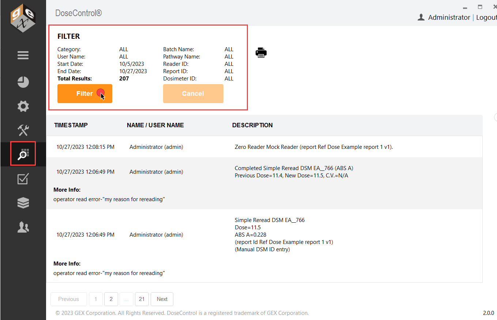Select the Manual DSM ID entry line
This screenshot has height=320, width=497.
tap(262, 249)
